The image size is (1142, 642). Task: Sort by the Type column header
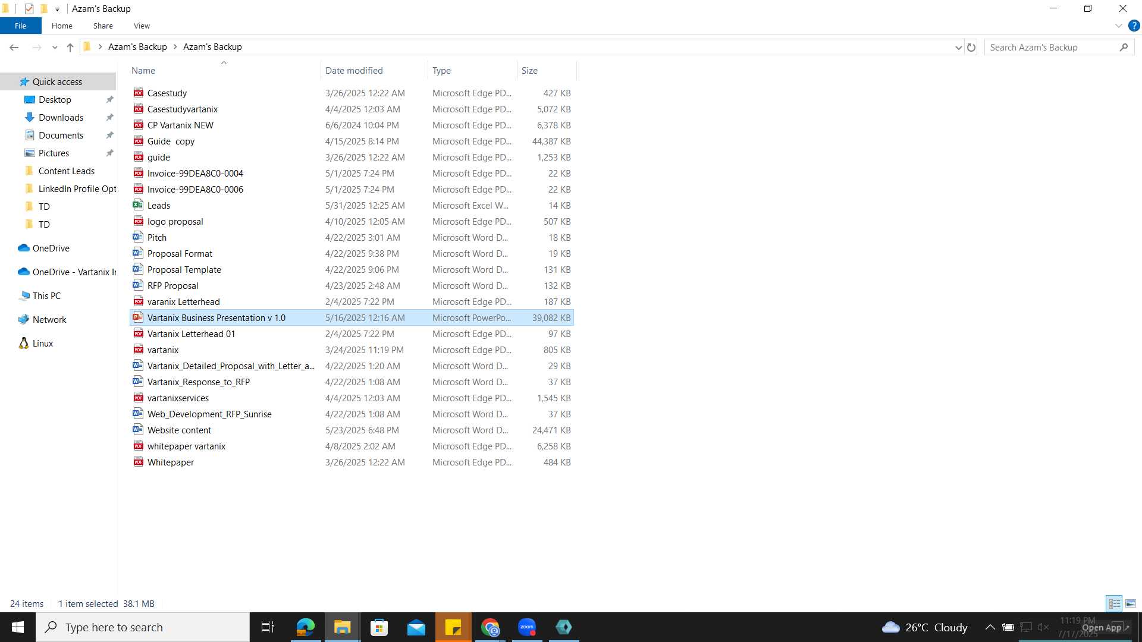click(472, 70)
